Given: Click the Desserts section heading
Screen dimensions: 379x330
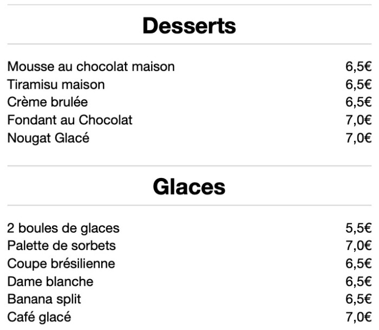Looking at the screenshot, I should pyautogui.click(x=189, y=26).
